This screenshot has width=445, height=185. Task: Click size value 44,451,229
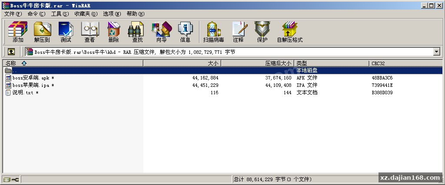coord(205,85)
